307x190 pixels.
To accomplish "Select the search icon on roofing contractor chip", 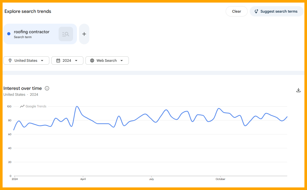I will click(x=66, y=34).
